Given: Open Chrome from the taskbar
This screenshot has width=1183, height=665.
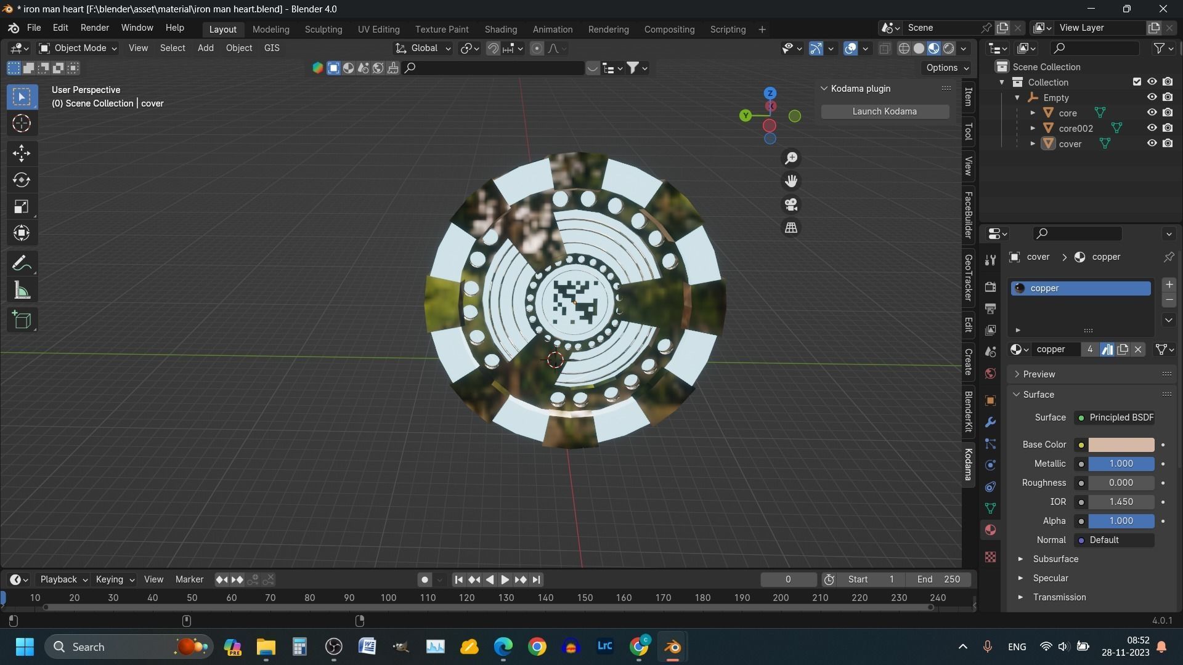Looking at the screenshot, I should 537,647.
